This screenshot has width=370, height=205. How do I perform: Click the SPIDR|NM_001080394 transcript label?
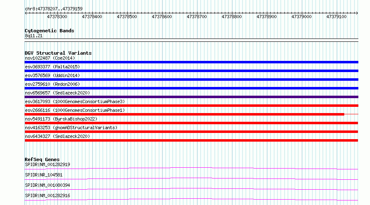coord(47,185)
